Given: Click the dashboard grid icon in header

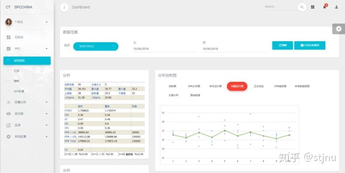Looking at the screenshot, I should (312, 7).
